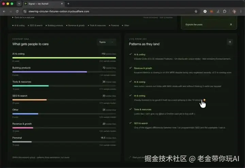Open the Claude Code release post text
Screen dimensions: 245x168
pos(183,59)
